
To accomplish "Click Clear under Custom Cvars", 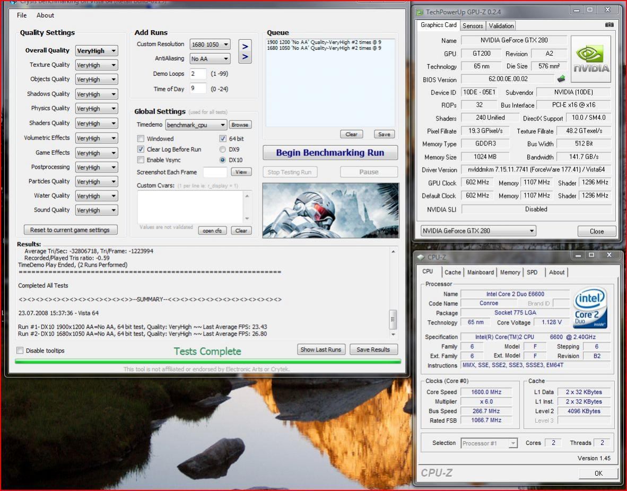I will [241, 231].
